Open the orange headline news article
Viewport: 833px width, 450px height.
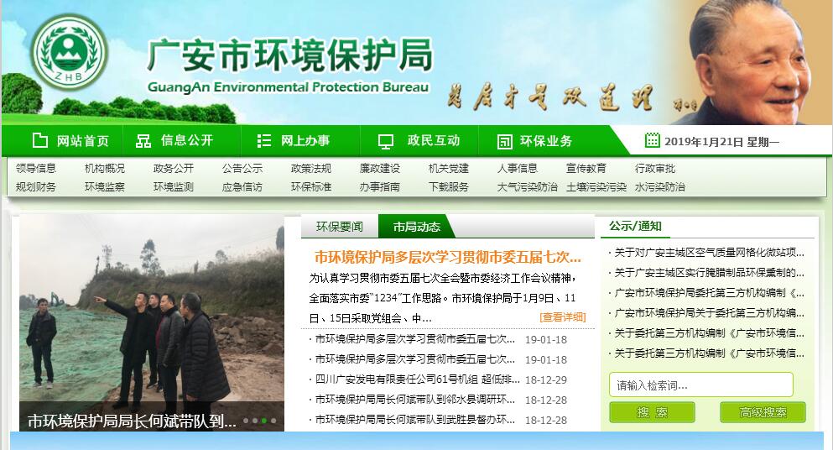[447, 257]
